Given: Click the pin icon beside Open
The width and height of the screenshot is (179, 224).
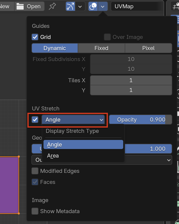Looking at the screenshot, I should 52,6.
